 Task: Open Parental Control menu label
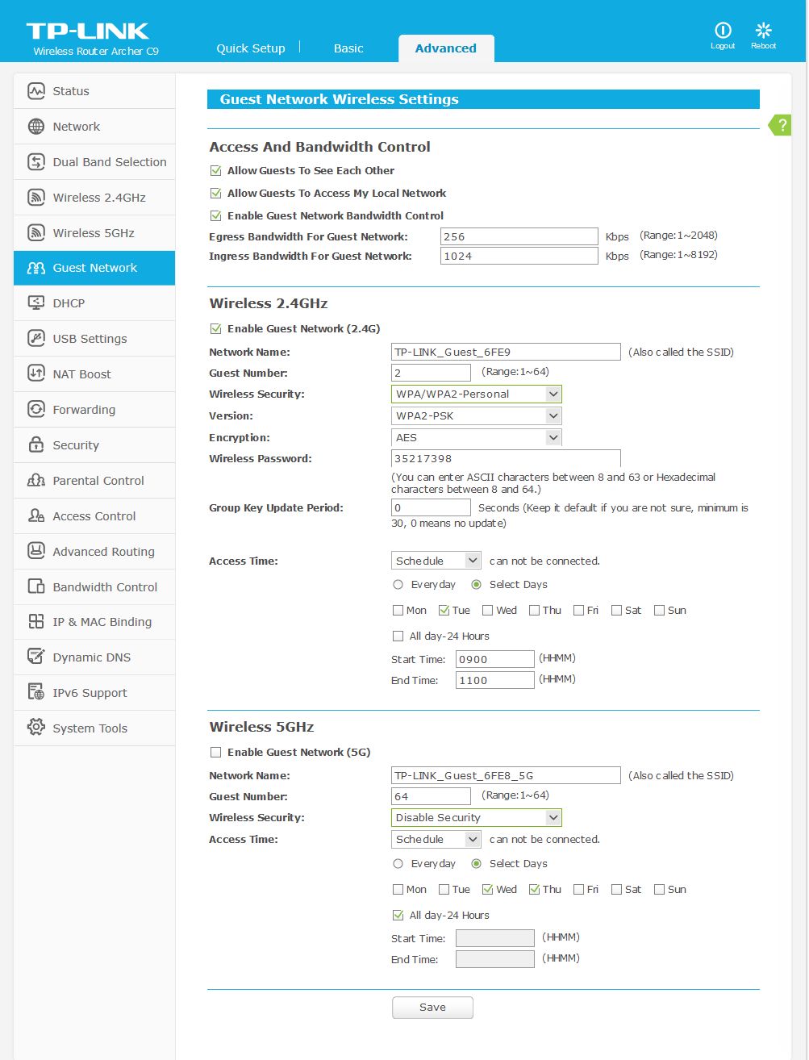[98, 481]
